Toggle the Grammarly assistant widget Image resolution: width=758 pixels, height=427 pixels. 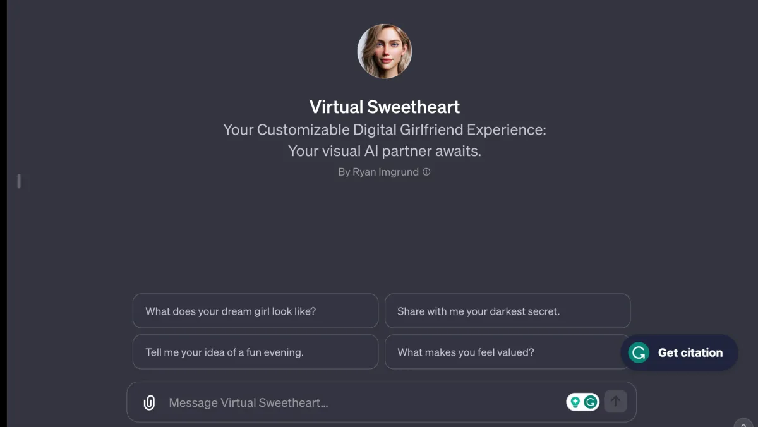coord(679,352)
